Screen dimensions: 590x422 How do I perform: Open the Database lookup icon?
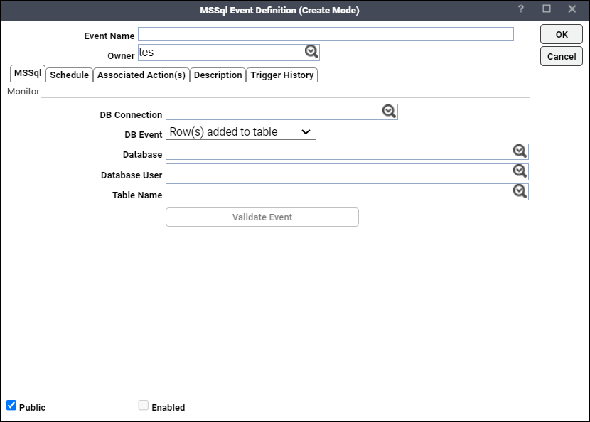pyautogui.click(x=520, y=151)
